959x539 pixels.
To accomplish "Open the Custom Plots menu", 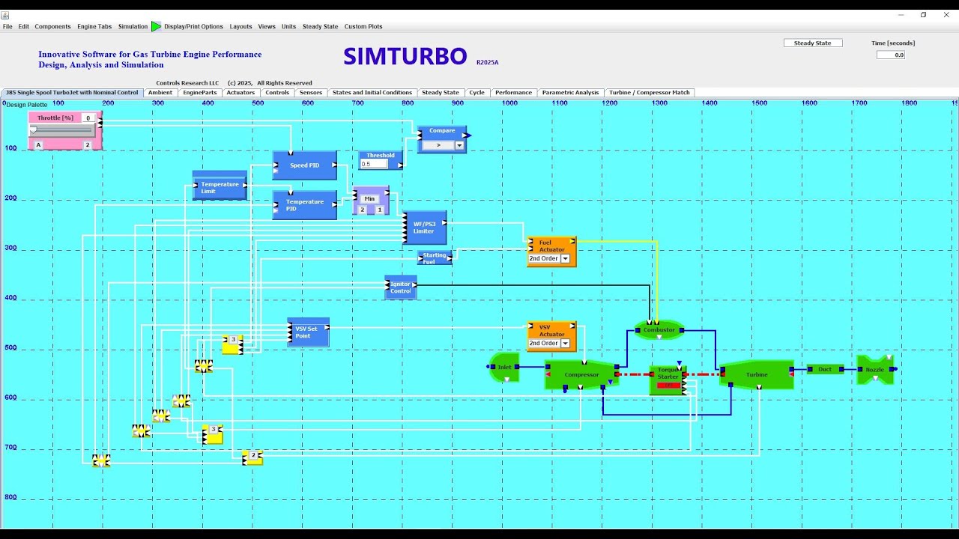I will [363, 26].
